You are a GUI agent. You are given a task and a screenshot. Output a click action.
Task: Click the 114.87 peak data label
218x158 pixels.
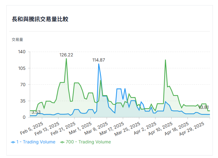click(x=99, y=60)
